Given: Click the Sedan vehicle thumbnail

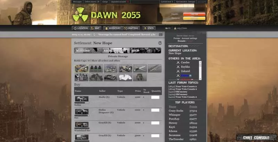Looking at the screenshot, I should tap(82, 99).
